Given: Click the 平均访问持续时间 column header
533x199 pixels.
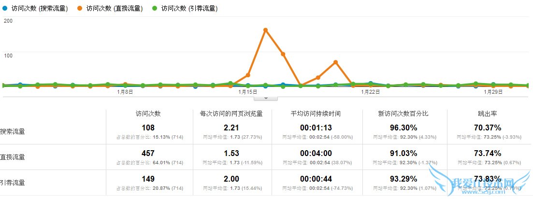Looking at the screenshot, I should [316, 114].
